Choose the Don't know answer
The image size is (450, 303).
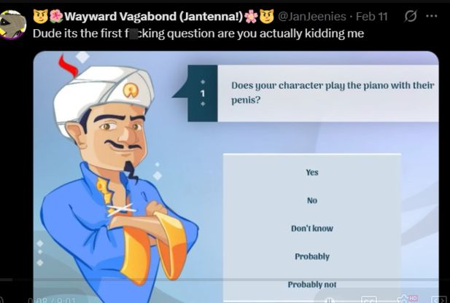(x=312, y=229)
